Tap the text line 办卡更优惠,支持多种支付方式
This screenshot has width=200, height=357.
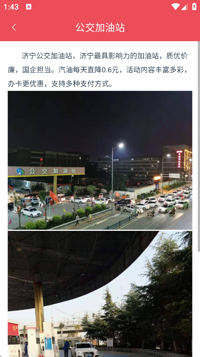pos(60,84)
